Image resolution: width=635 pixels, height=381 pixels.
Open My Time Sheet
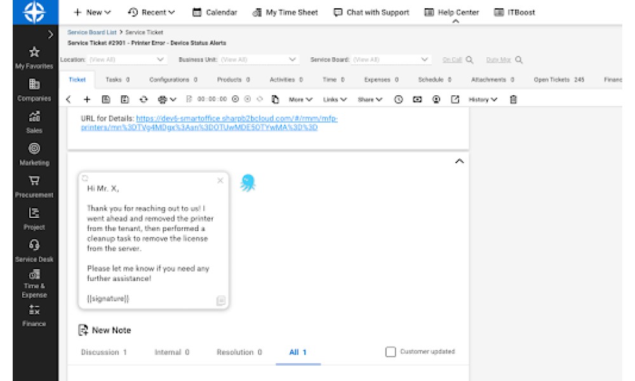(285, 13)
